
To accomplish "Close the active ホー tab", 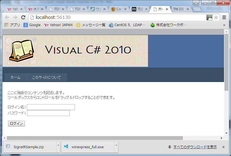I will [x=167, y=9].
